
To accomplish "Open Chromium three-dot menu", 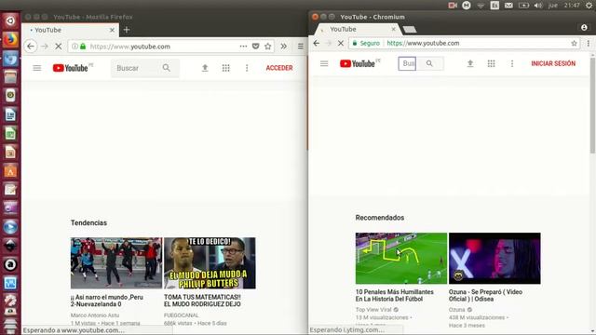I will coord(588,44).
